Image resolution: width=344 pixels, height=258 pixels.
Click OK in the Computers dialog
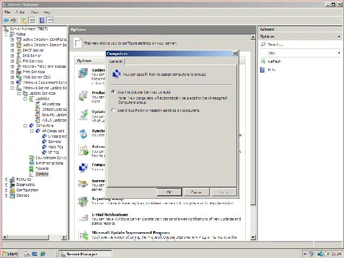(x=169, y=192)
